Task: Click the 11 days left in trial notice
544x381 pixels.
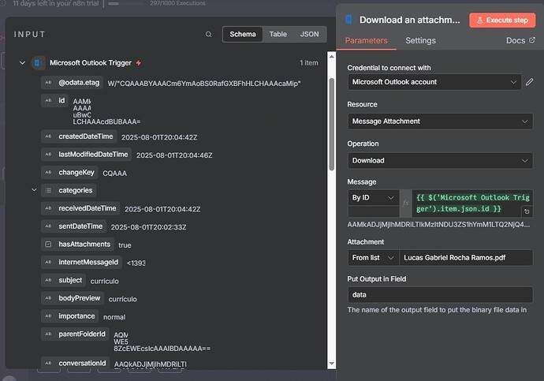Action: point(55,3)
